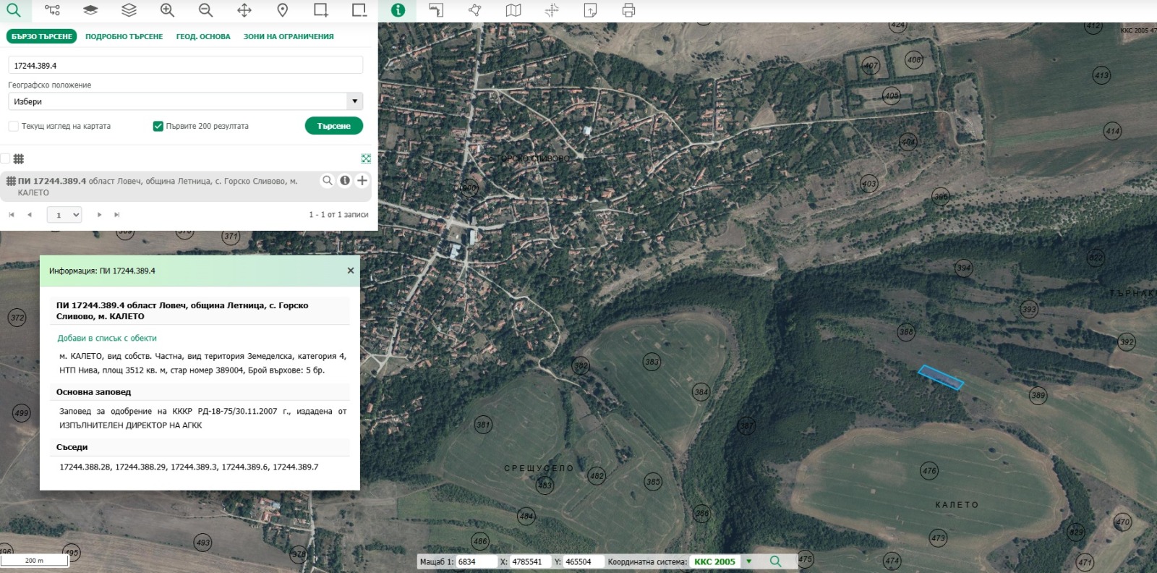The height and width of the screenshot is (573, 1157).
Task: Select the rectangle add-selection tool
Action: (321, 10)
